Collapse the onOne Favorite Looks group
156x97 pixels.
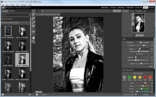click(x=2, y=23)
